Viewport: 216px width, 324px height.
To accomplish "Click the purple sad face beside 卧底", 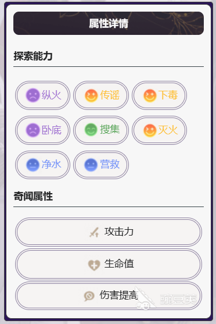I will coord(33,130).
